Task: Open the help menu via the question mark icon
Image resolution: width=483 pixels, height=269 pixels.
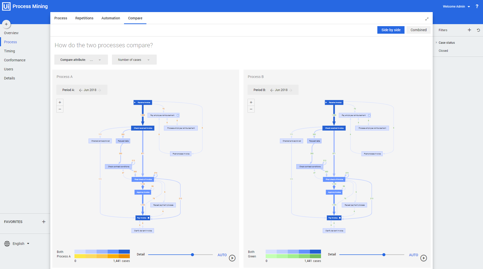Action: pos(477,6)
